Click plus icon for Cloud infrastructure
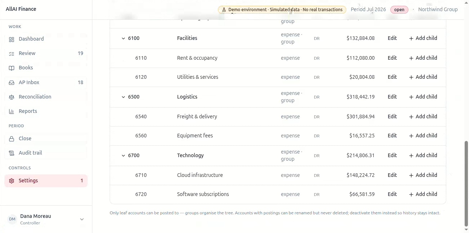Screen dimensions: 469x233 click(x=411, y=175)
